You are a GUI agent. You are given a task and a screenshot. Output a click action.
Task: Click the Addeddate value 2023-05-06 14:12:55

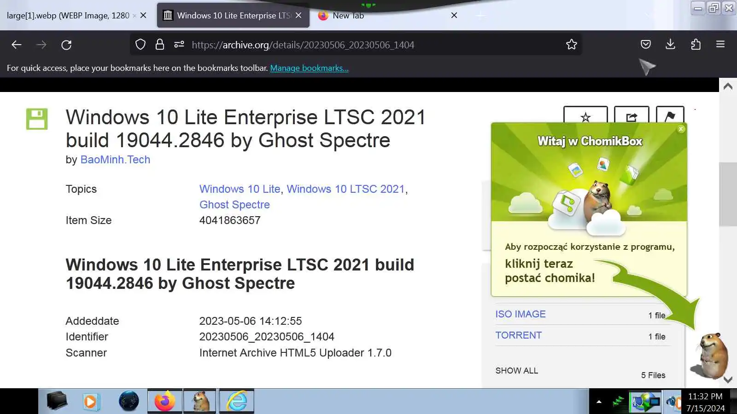(251, 321)
